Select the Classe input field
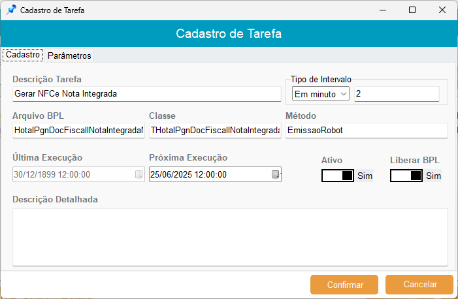This screenshot has width=458, height=299. (x=215, y=131)
